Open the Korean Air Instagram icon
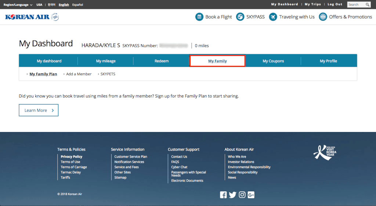 [x=242, y=195]
